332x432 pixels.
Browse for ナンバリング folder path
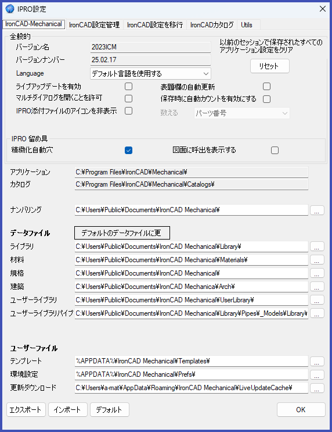pyautogui.click(x=317, y=210)
